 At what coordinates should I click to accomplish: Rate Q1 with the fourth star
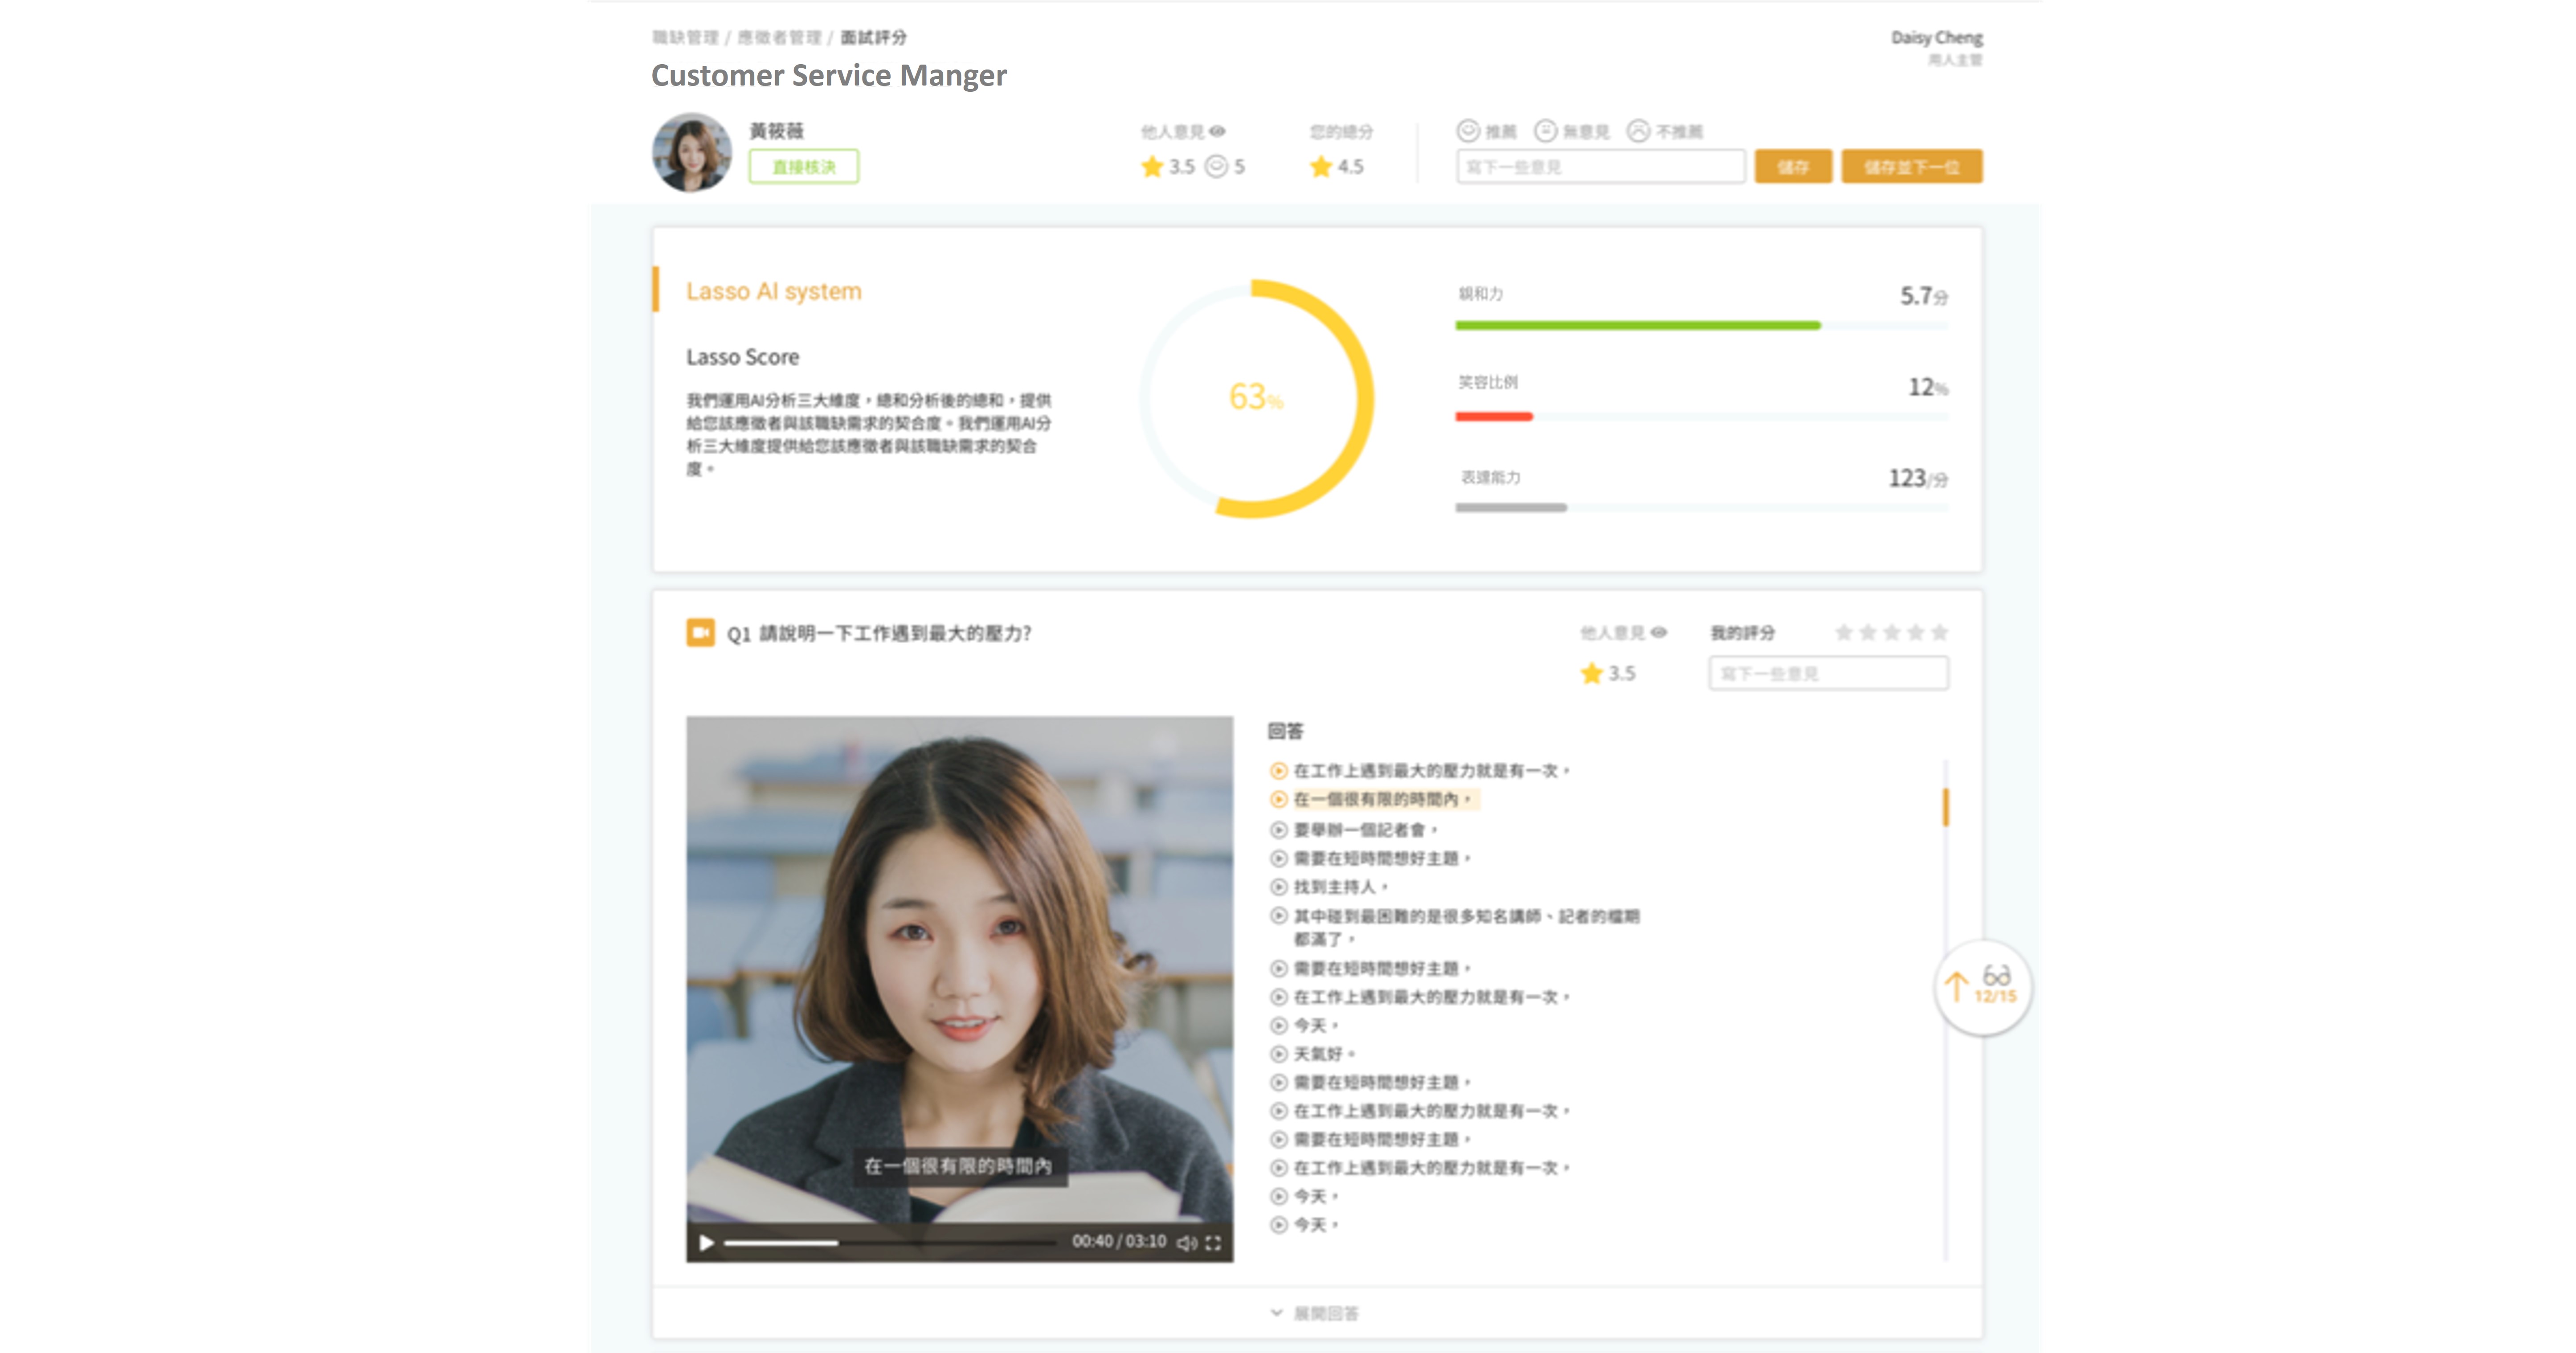pos(1916,632)
